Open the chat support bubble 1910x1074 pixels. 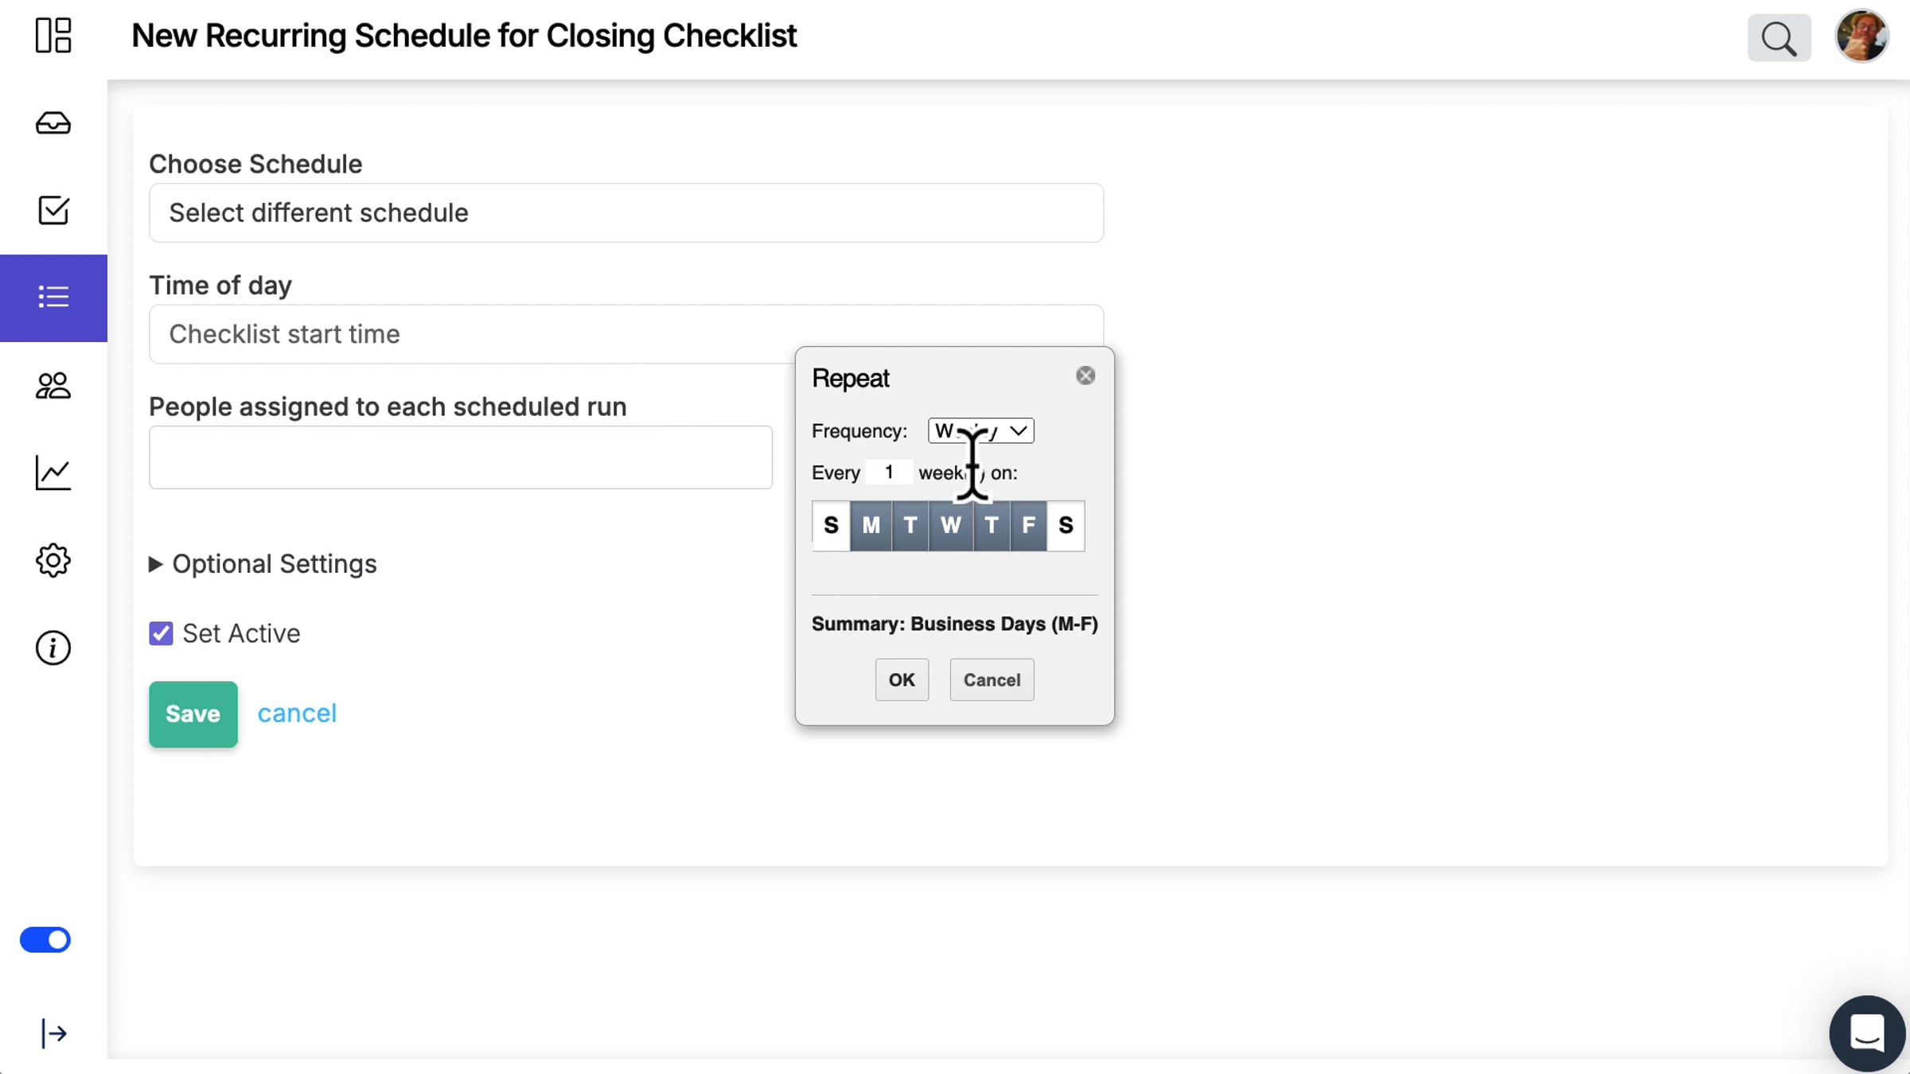point(1867,1033)
